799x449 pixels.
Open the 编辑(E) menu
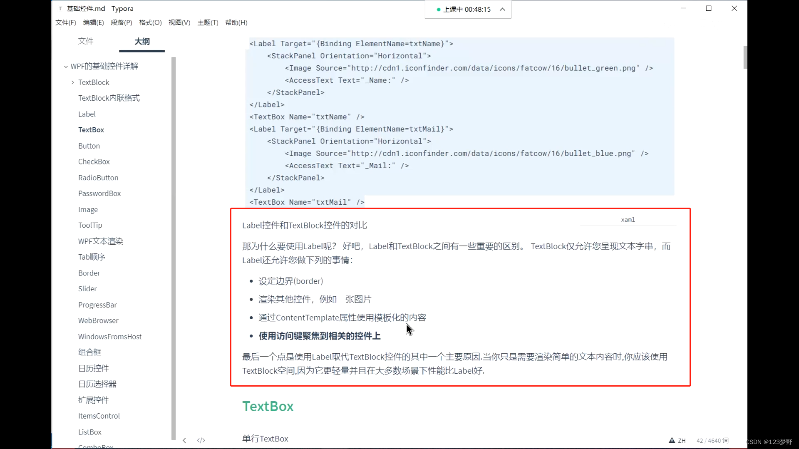[x=93, y=22]
